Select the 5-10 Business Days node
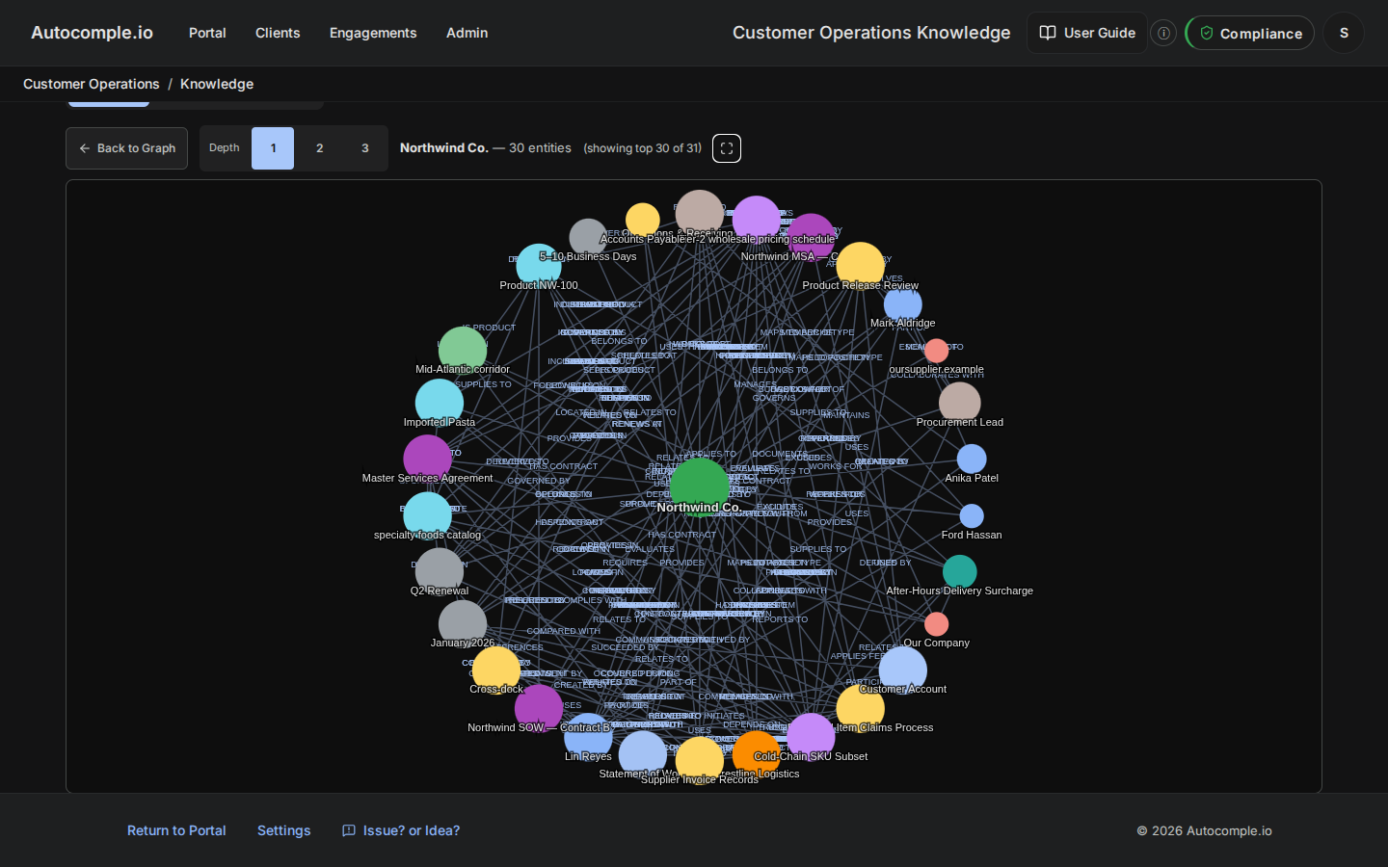Viewport: 1388px width, 867px height. pos(588,237)
